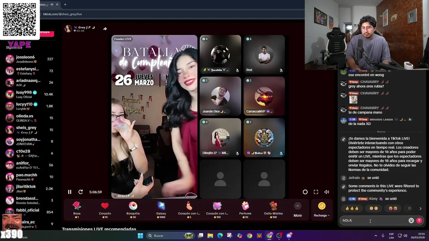Select the CarranzaMVP guest tile
429x241 pixels.
point(264,96)
